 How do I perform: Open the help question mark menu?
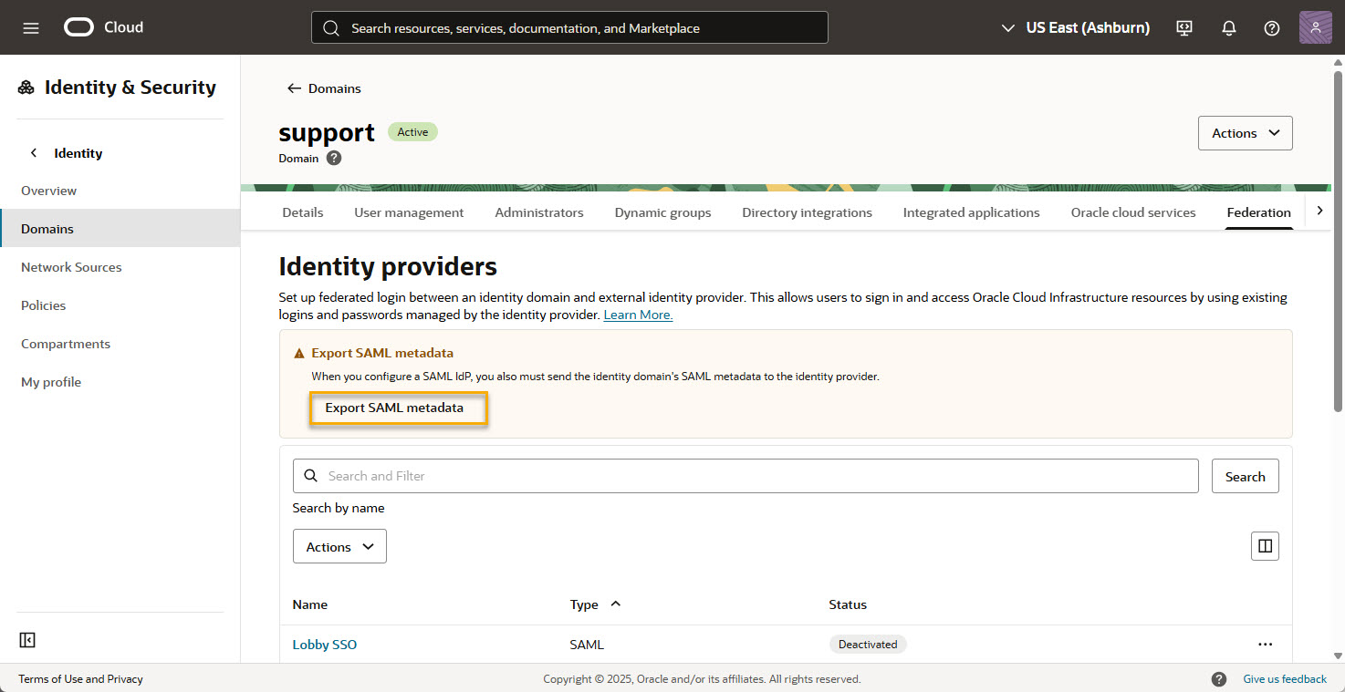click(1272, 27)
